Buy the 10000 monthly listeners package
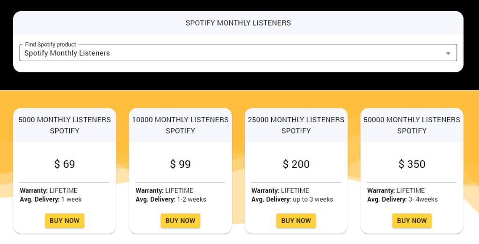 point(180,221)
